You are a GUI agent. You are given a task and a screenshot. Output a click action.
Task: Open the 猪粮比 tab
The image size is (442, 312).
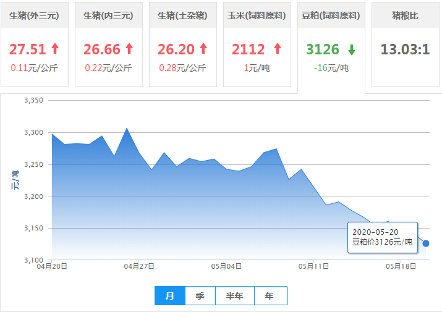pos(404,15)
